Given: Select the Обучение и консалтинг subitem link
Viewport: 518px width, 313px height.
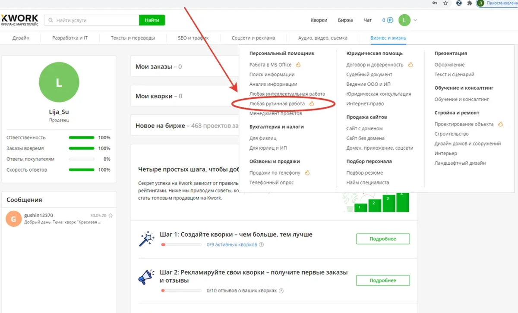Looking at the screenshot, I should point(462,99).
